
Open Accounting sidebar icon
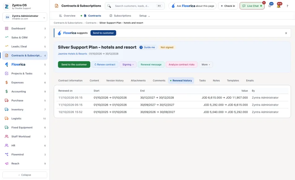point(6,92)
